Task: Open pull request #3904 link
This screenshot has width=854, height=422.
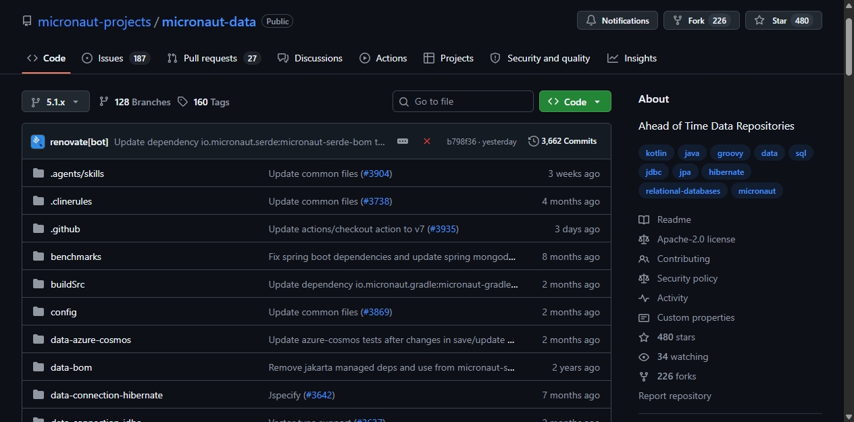Action: tap(376, 174)
